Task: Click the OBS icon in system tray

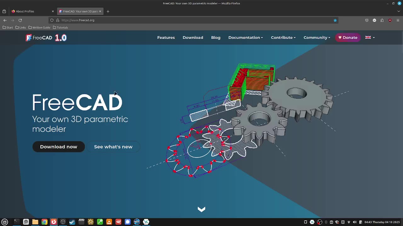Action: tap(320, 222)
